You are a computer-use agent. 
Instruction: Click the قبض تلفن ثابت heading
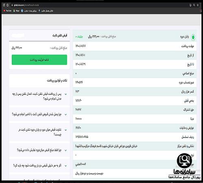(x=60, y=35)
